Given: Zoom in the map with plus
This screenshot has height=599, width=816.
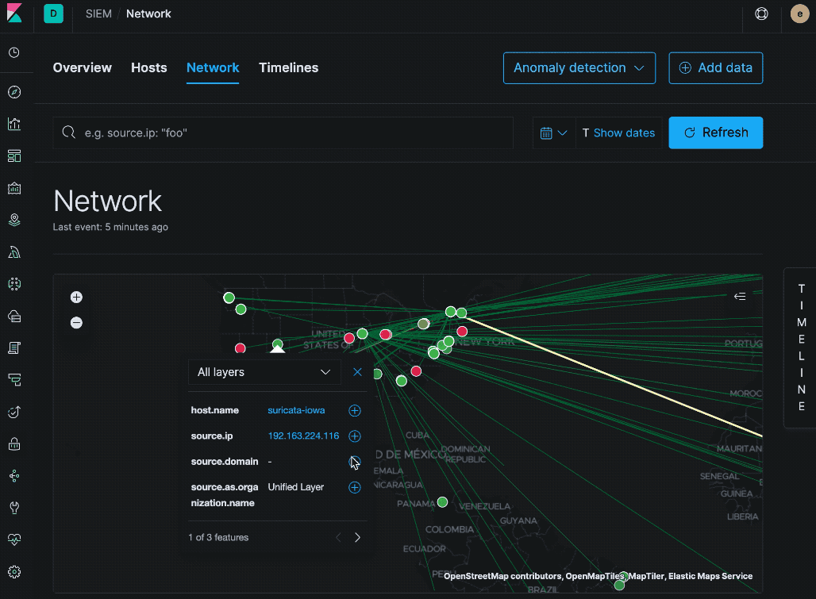Looking at the screenshot, I should coord(76,297).
